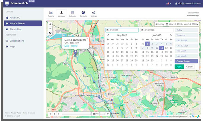Image resolution: width=203 pixels, height=121 pixels.
Task: Apply the selected date range
Action: pyautogui.click(x=179, y=67)
